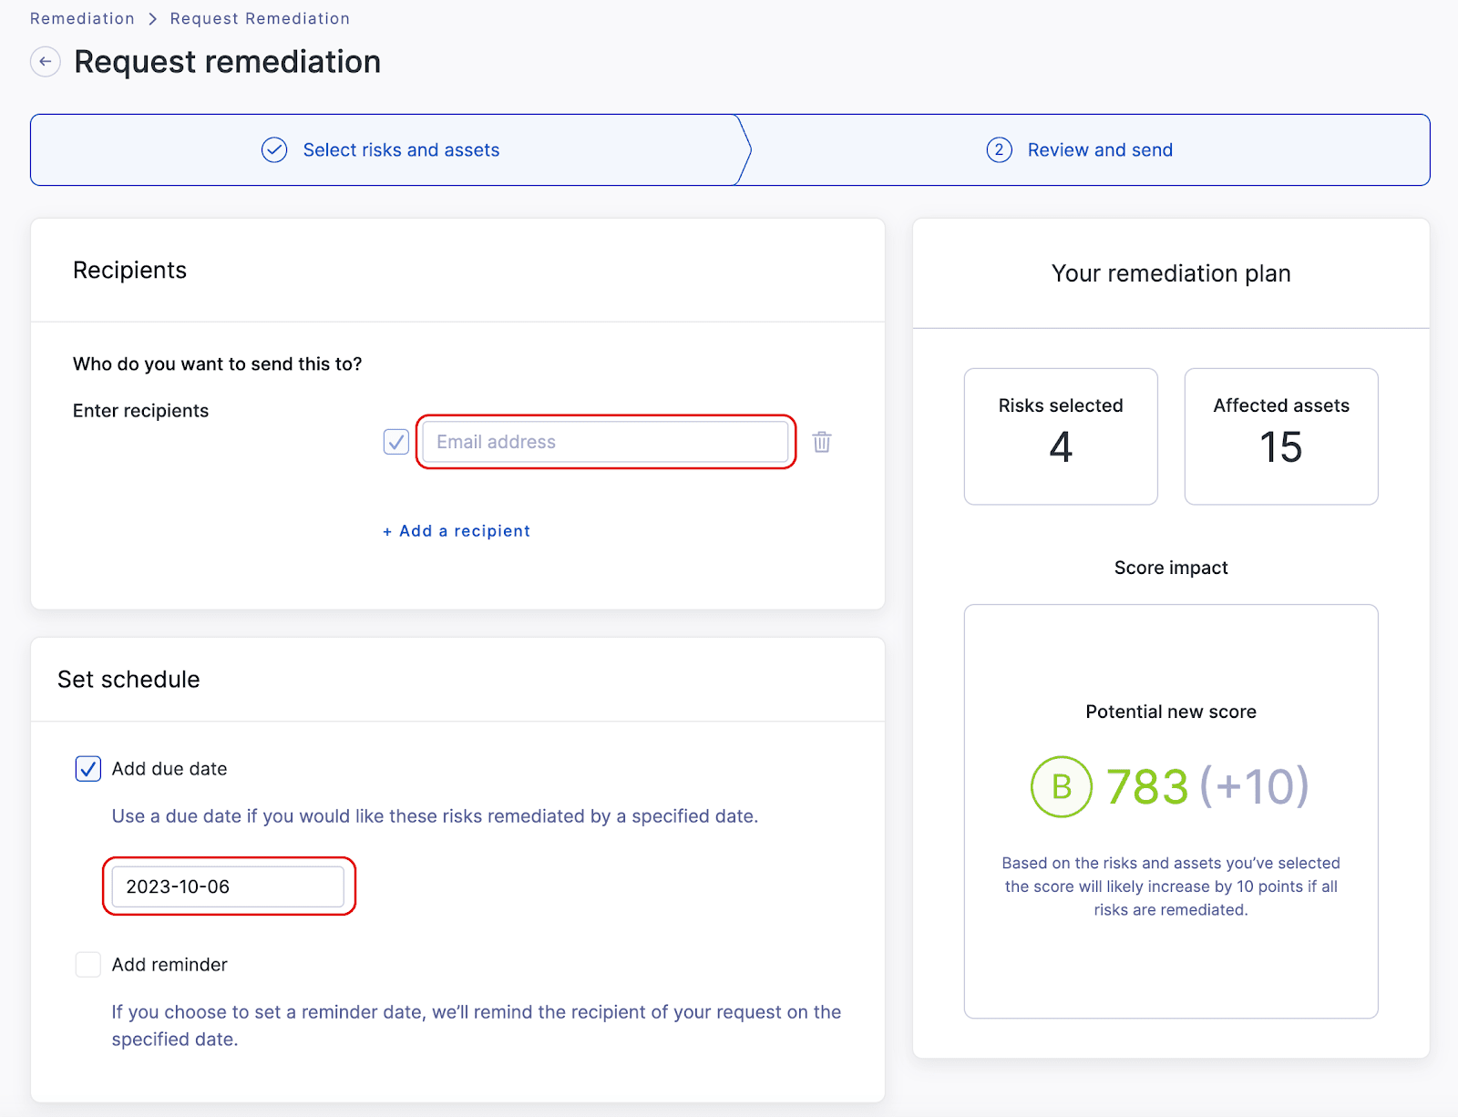Click Add a recipient link
Screen dimensions: 1458x1117
tap(457, 531)
